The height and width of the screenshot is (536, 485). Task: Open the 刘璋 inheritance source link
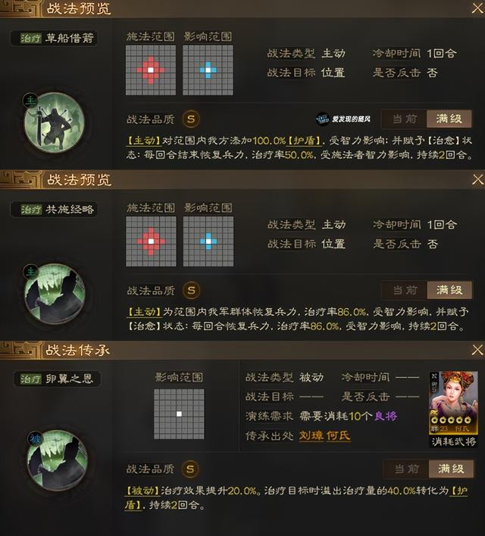coord(311,436)
